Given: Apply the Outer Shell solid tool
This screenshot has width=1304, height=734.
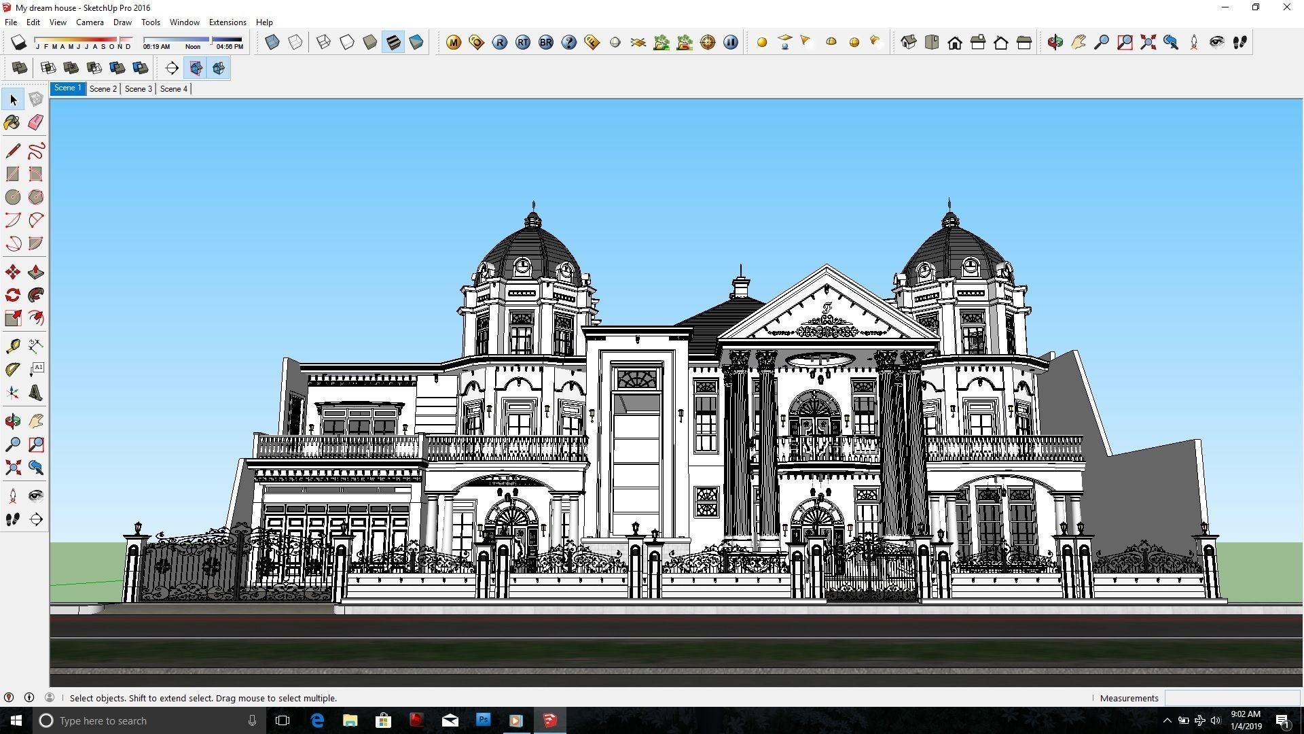Looking at the screenshot, I should [x=20, y=67].
